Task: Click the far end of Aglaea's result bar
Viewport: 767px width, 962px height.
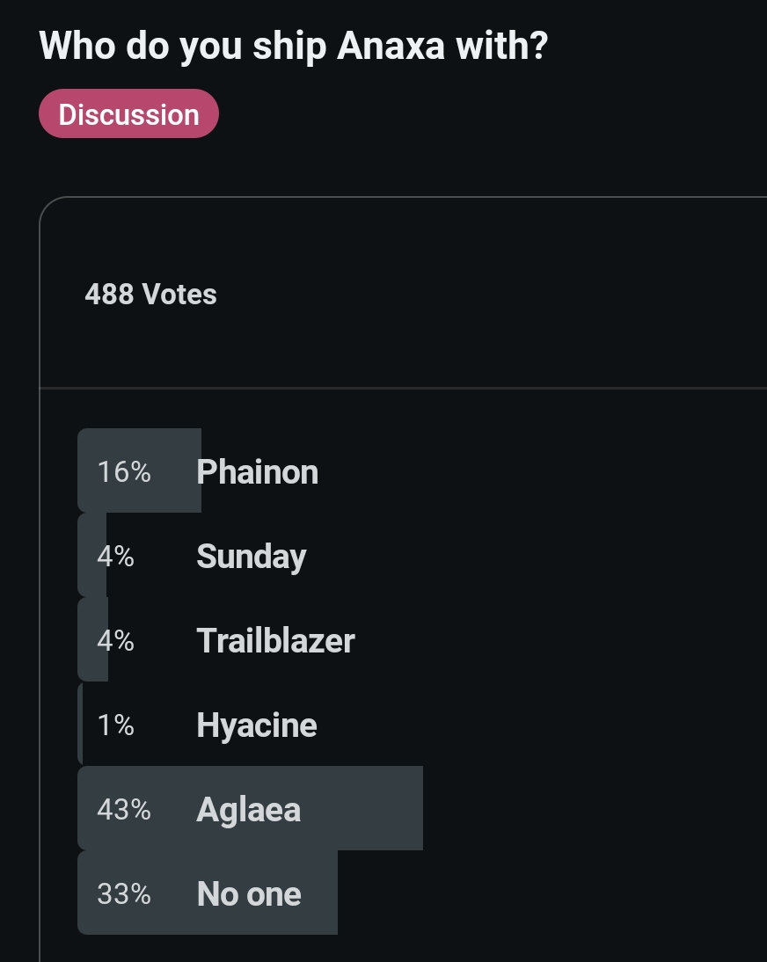Action: pos(411,808)
